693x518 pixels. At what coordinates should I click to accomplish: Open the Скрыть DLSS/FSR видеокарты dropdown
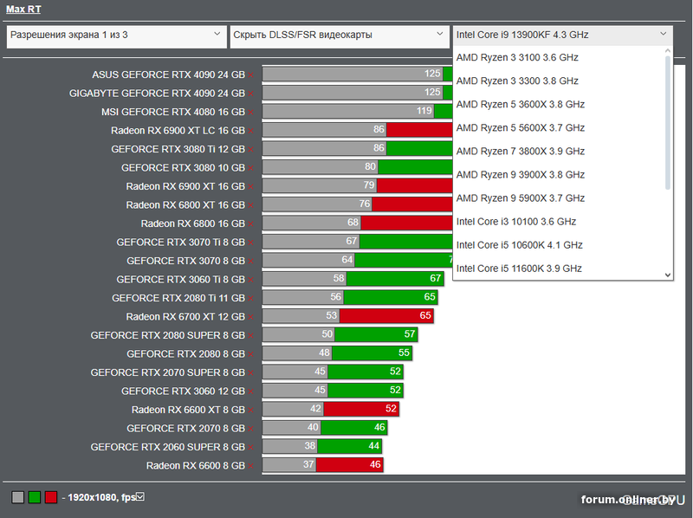[340, 35]
